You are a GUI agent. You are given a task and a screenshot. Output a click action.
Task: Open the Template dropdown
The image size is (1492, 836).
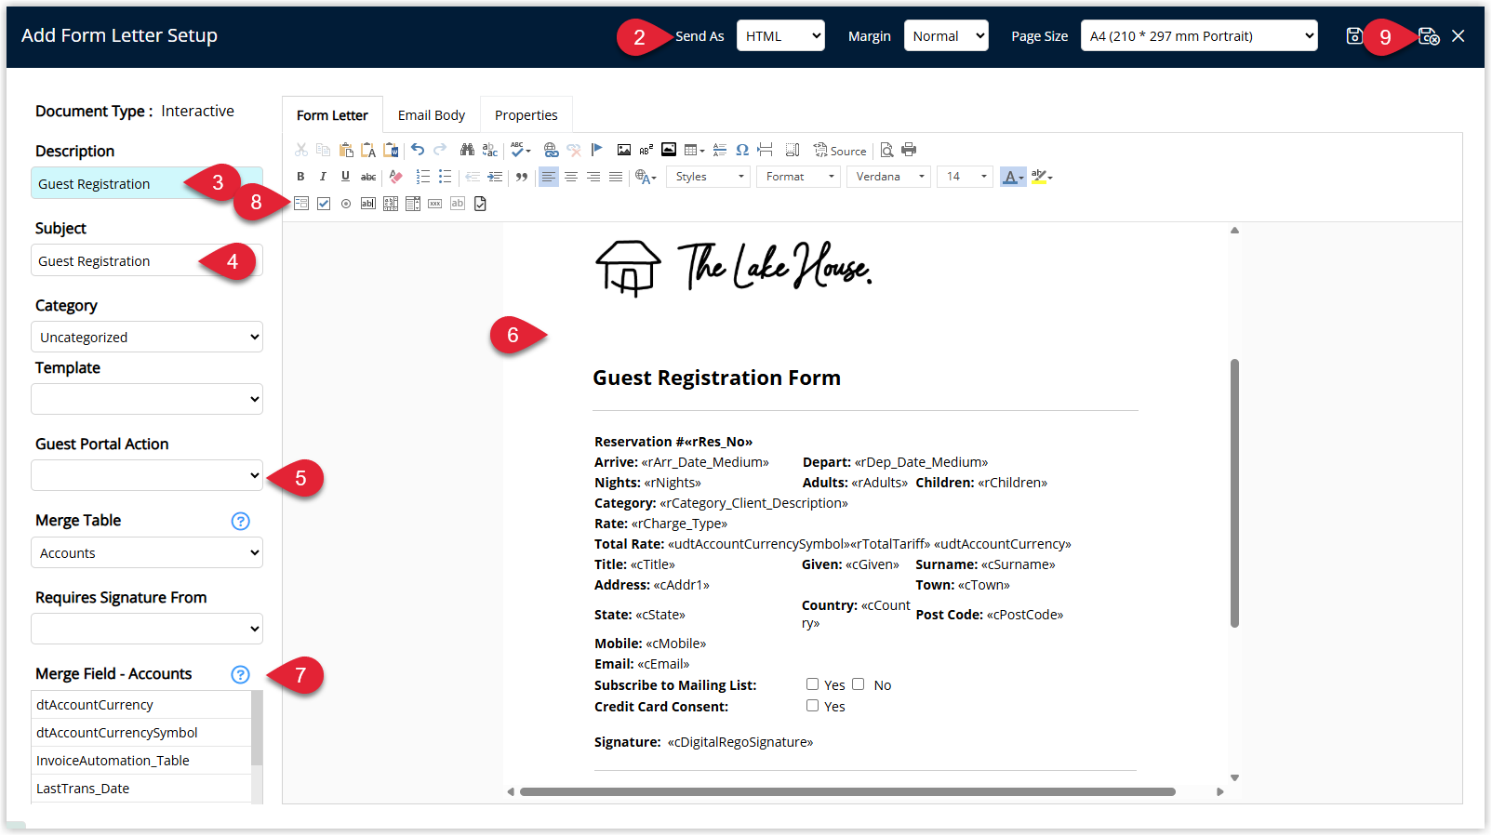(147, 399)
